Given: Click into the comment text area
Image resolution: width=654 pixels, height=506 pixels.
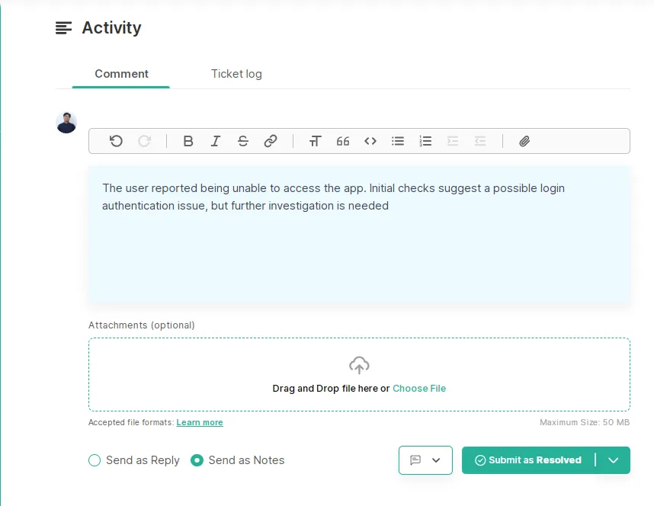Looking at the screenshot, I should (x=359, y=235).
